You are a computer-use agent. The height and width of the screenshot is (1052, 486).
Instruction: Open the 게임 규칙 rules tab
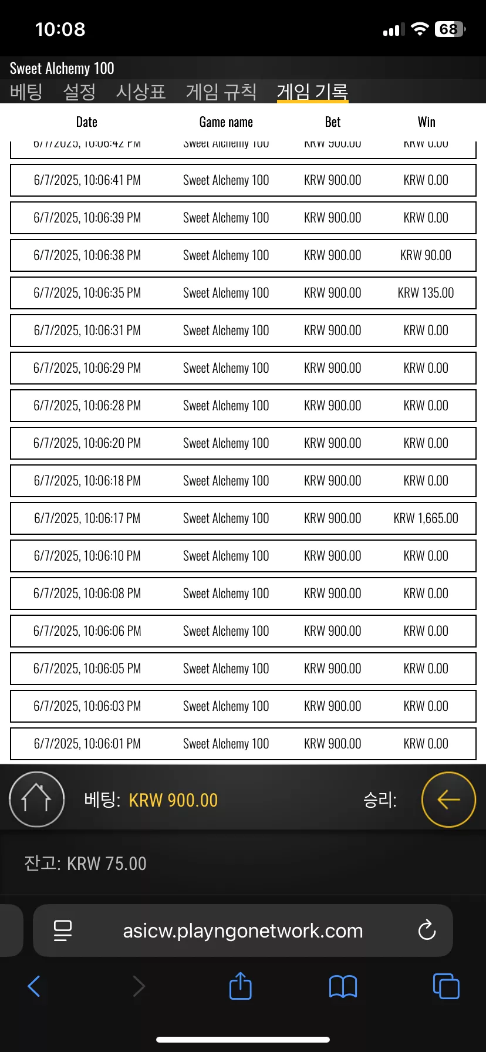(221, 92)
